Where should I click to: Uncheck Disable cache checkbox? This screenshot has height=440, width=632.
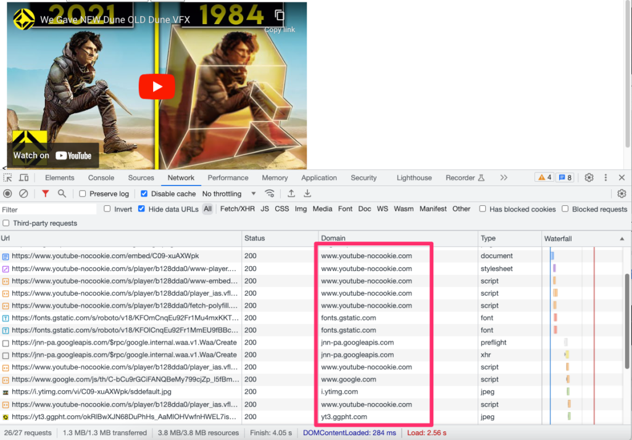144,194
